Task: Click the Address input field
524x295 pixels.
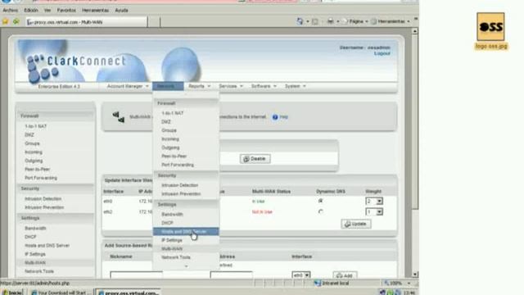Action: click(231, 275)
